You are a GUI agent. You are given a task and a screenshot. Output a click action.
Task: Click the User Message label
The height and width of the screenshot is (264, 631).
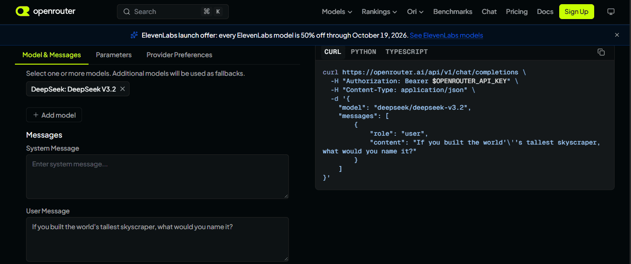tap(48, 211)
